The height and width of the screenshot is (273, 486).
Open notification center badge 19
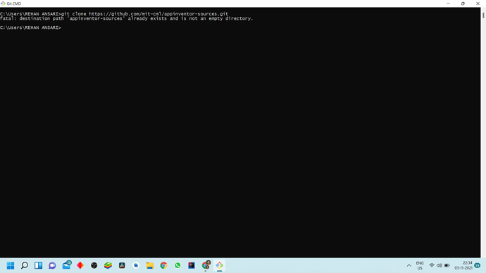tap(478, 265)
